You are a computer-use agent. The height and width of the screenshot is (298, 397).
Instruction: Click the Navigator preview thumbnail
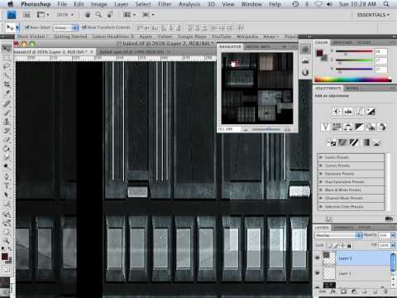click(257, 89)
